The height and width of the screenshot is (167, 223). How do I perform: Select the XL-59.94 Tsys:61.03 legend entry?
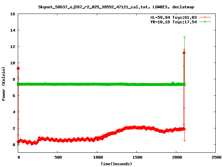point(174,17)
